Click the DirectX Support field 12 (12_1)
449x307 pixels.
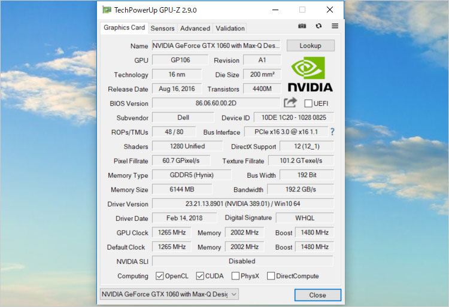click(307, 146)
